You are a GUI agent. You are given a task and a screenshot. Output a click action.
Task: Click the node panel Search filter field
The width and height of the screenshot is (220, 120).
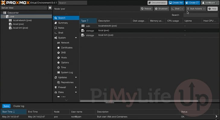tap(200, 15)
